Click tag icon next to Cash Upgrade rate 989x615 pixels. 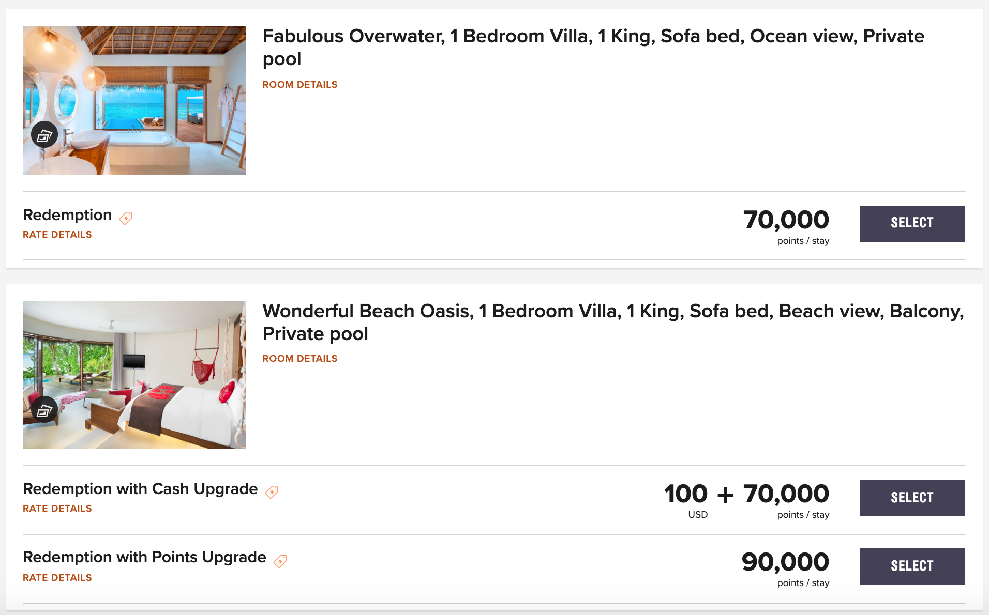(272, 492)
